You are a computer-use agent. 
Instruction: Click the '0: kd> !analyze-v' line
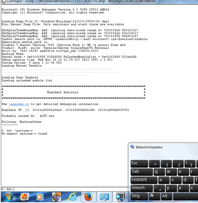coord(17,130)
